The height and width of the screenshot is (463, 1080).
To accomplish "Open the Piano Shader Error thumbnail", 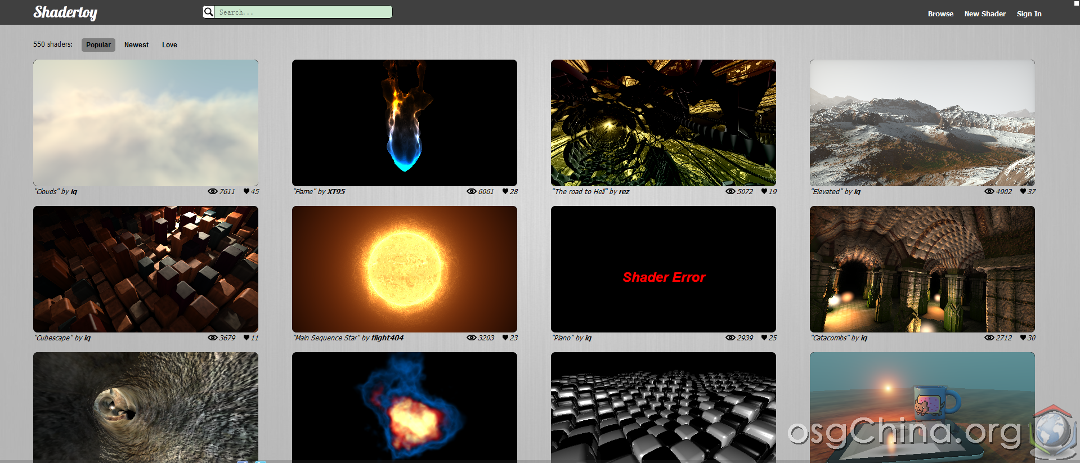I will [664, 269].
